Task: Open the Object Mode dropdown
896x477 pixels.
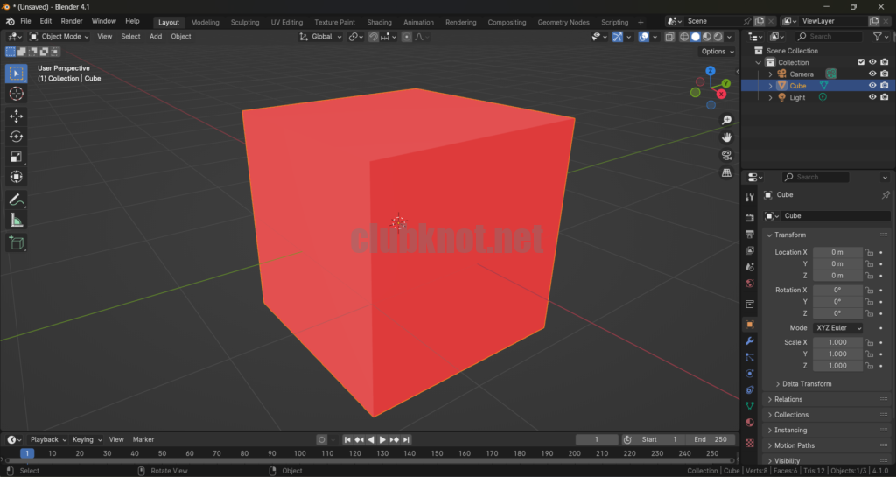Action: (x=59, y=37)
